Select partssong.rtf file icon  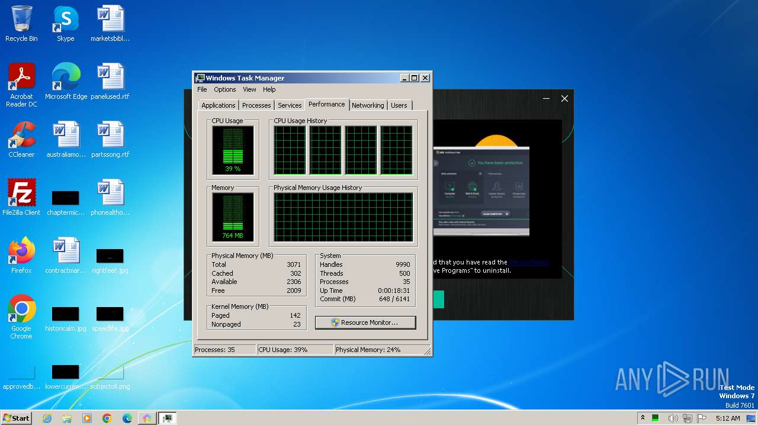[110, 140]
